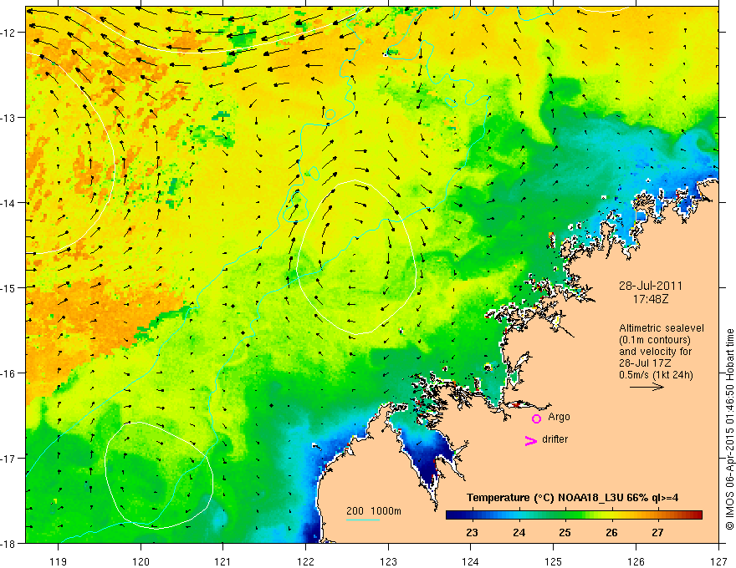Click the '(0.1m contours)' caption line
This screenshot has height=568, width=736.
tap(655, 340)
